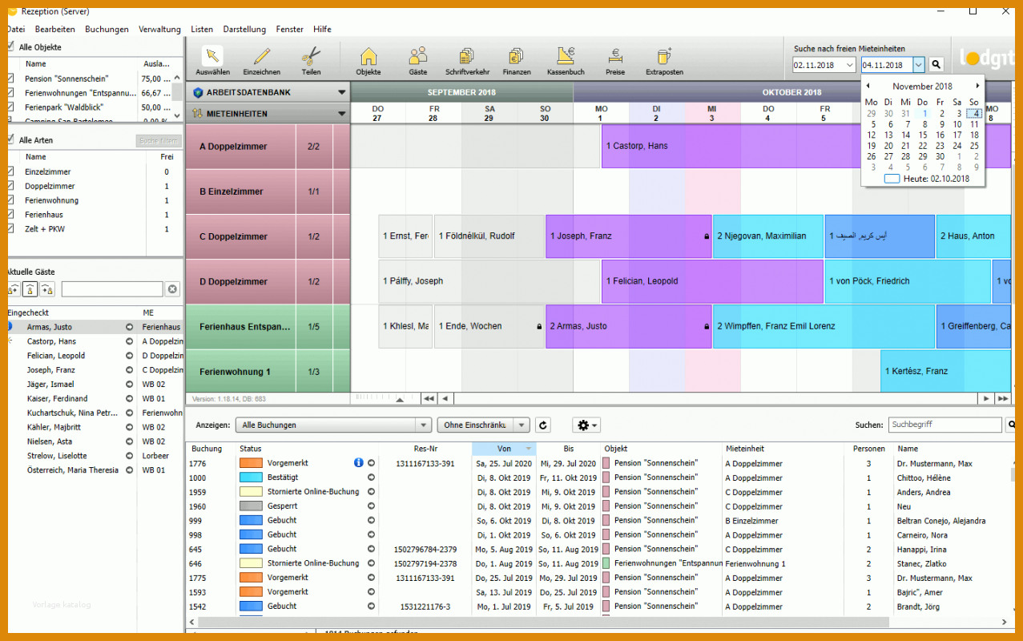The height and width of the screenshot is (641, 1023).
Task: Open the Verwaltung menu
Action: (159, 29)
